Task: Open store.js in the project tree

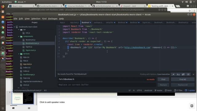Action: (26, 85)
